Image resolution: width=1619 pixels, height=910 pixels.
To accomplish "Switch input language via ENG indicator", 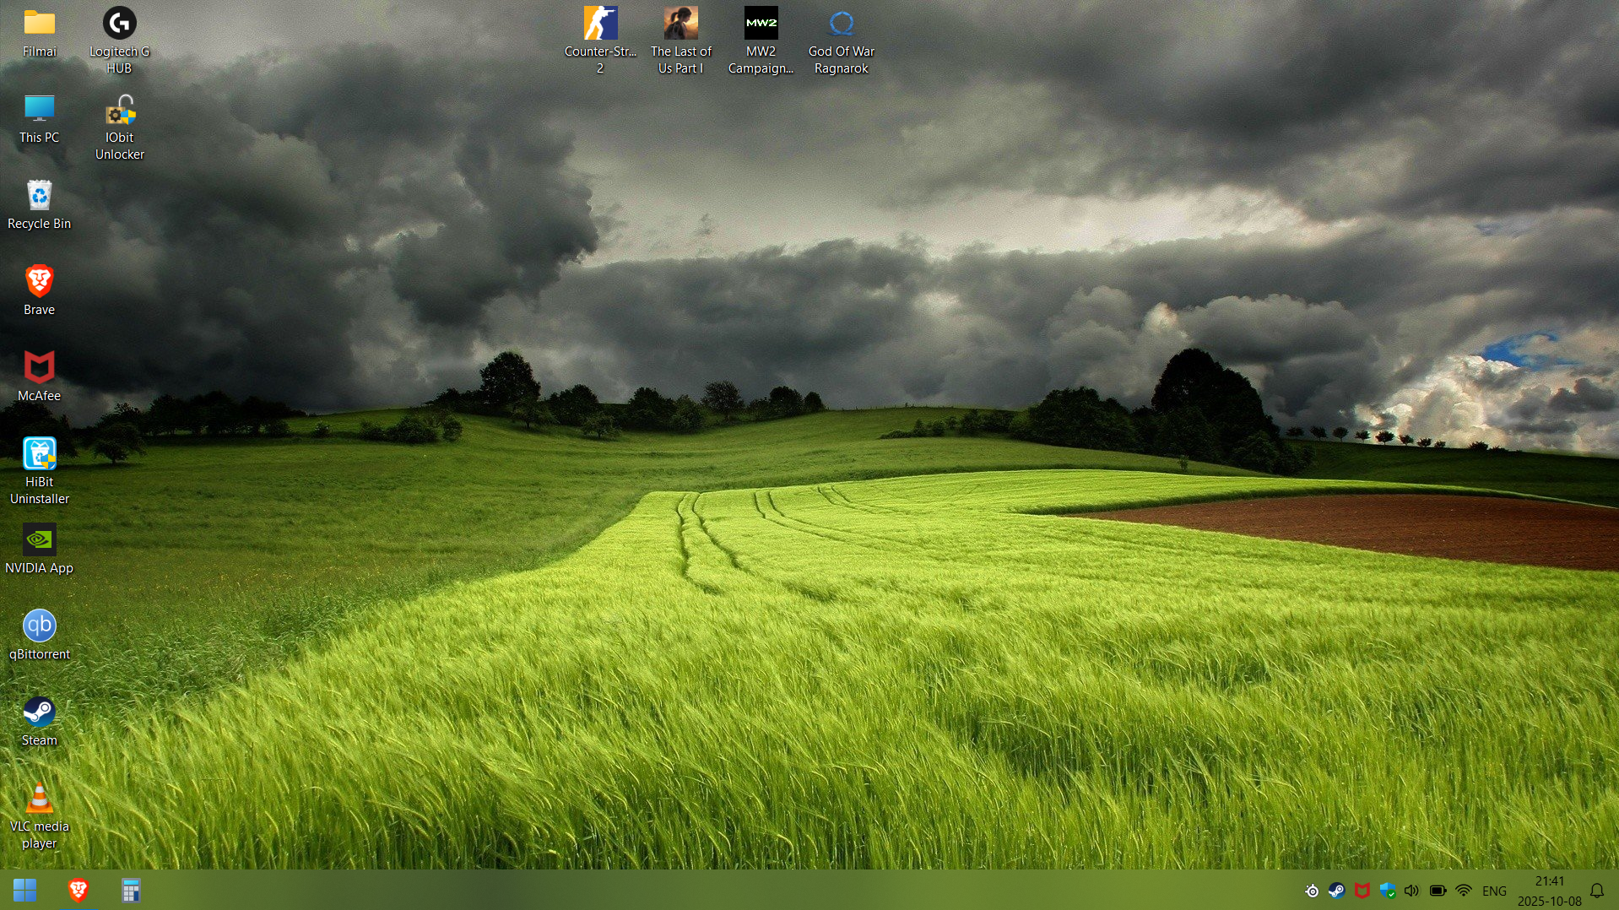I will pos(1494,891).
